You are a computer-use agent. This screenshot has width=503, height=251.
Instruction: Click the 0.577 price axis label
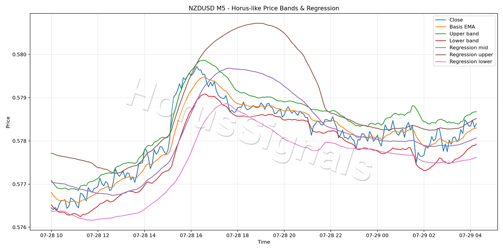click(x=19, y=184)
